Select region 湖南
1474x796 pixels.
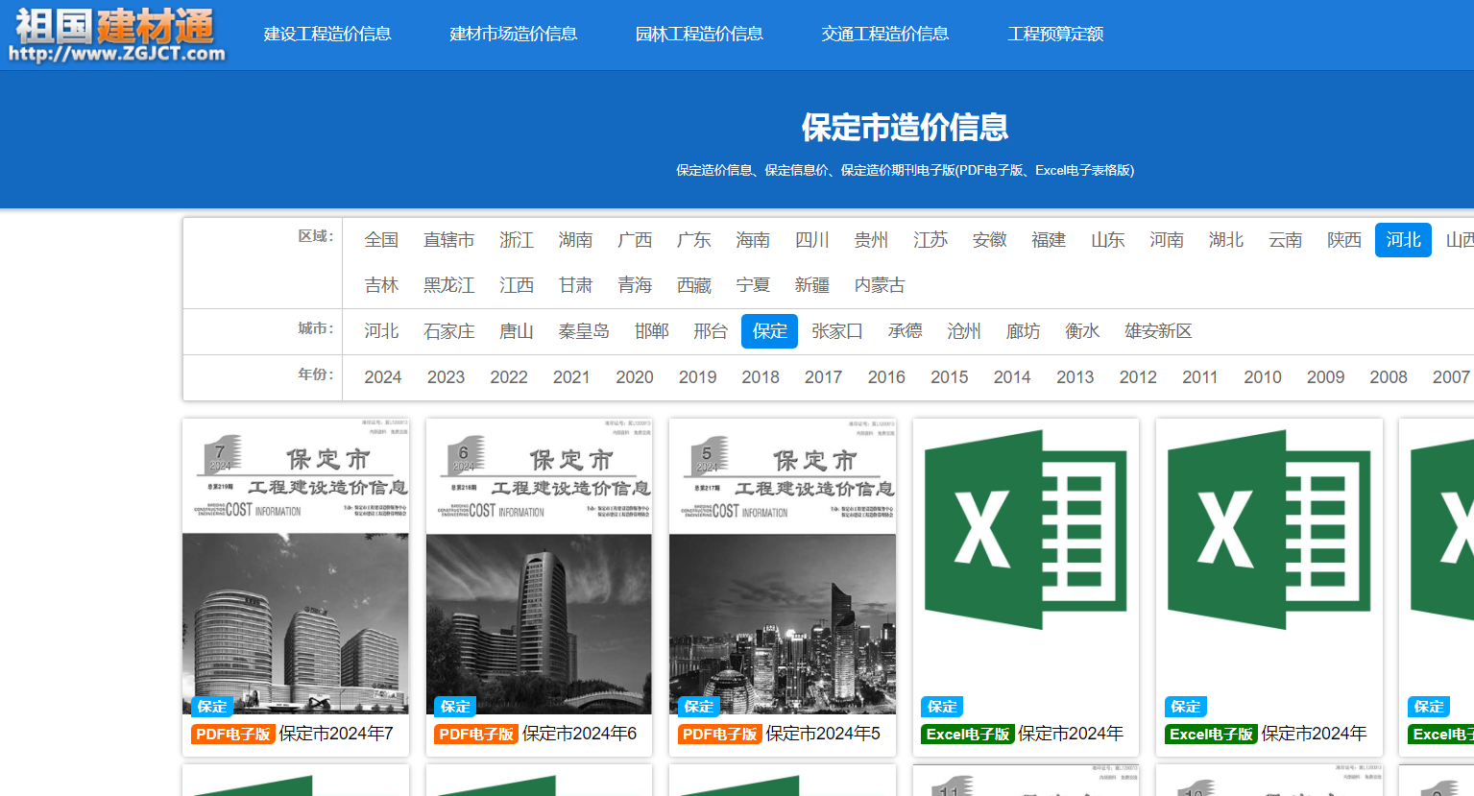coord(576,240)
